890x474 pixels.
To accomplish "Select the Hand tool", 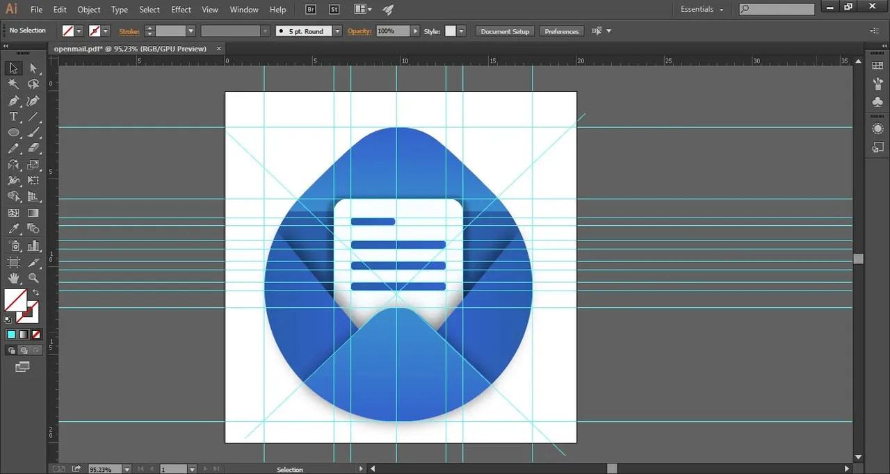I will point(13,278).
